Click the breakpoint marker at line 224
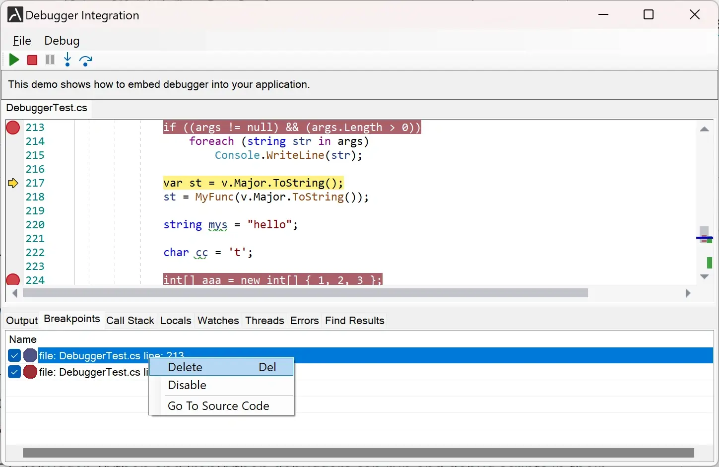Viewport: 719px width, 467px height. [x=12, y=280]
